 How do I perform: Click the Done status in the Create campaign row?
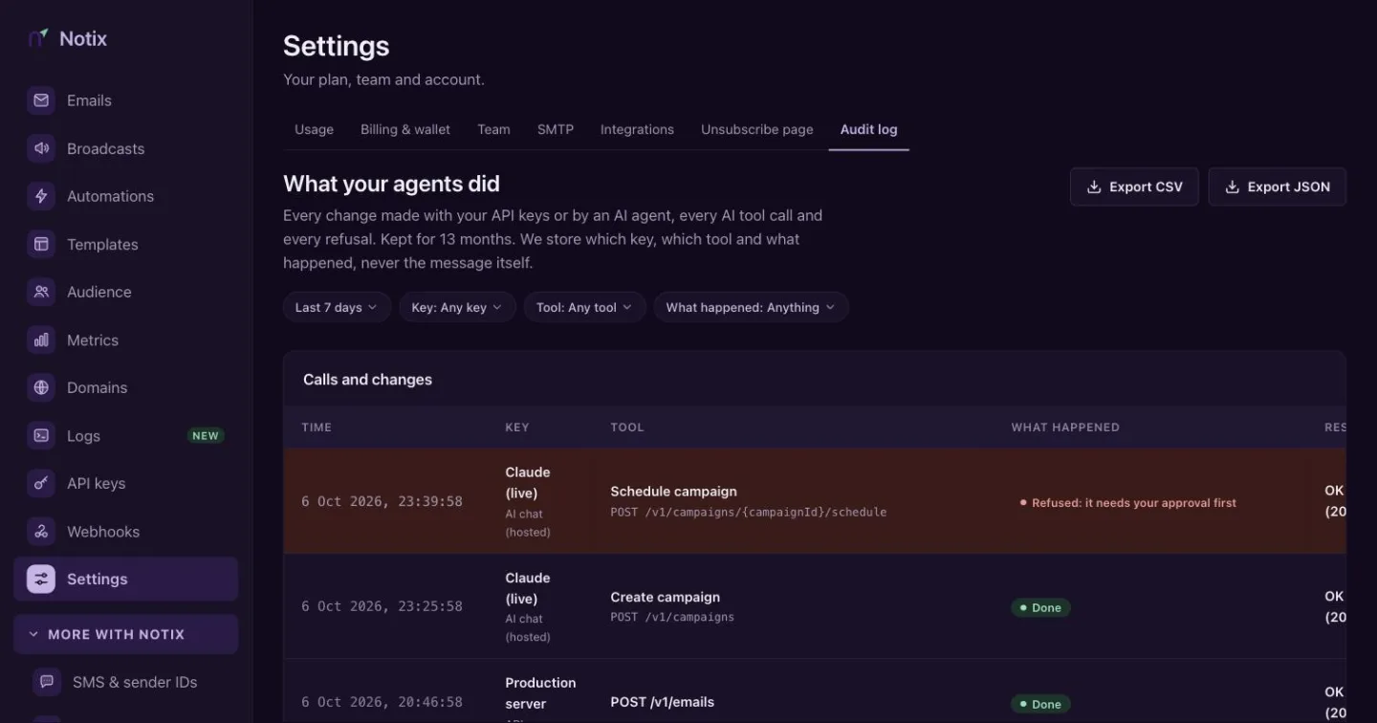(x=1040, y=607)
